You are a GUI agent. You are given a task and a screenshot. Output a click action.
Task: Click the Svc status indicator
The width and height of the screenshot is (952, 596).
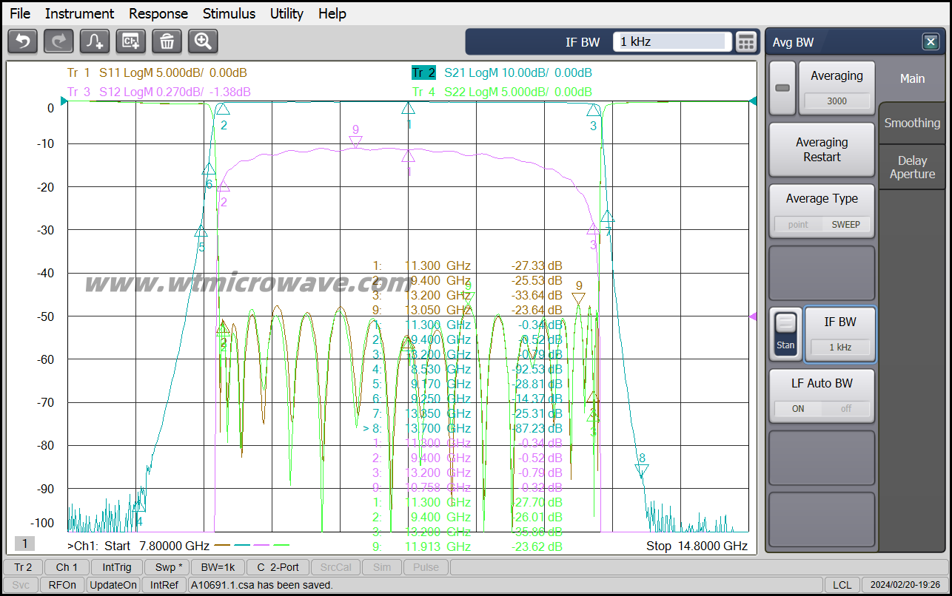[21, 585]
